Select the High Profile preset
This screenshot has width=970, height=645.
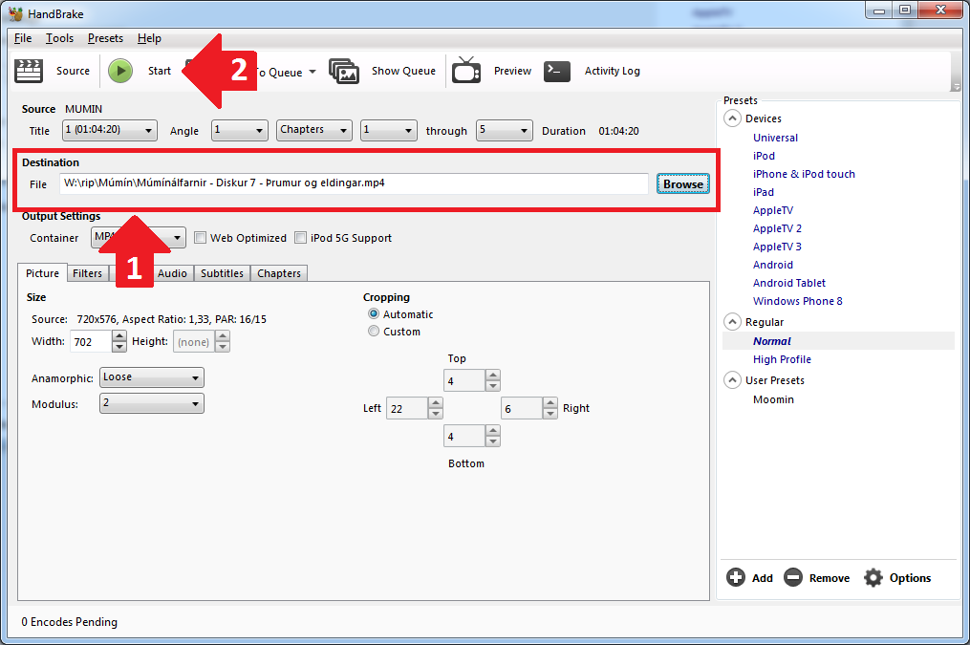(782, 359)
